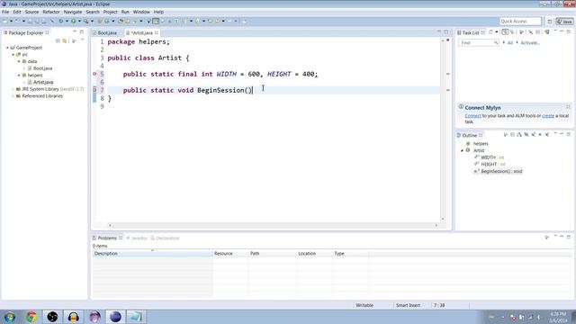Image resolution: width=576 pixels, height=324 pixels.
Task: Toggle Link with Editor in Package Explorer
Action: point(65,40)
